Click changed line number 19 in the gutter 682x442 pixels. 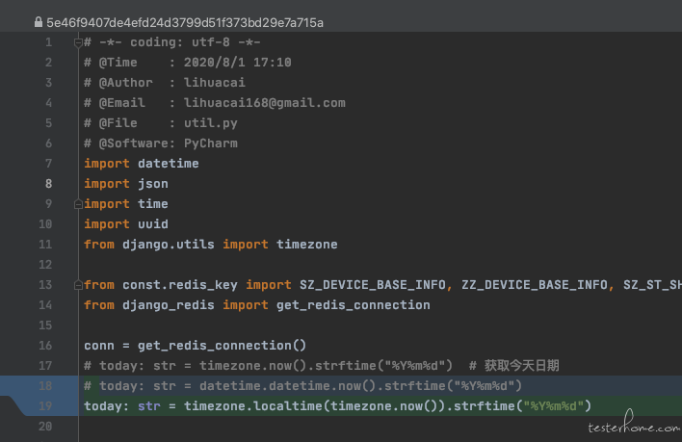coord(45,406)
